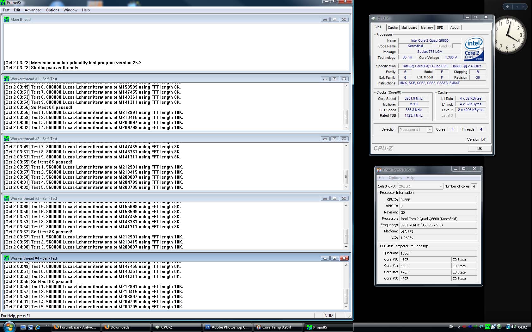The image size is (532, 332).
Task: Click the devices tray icon beside uTorrent
Action: [493, 327]
